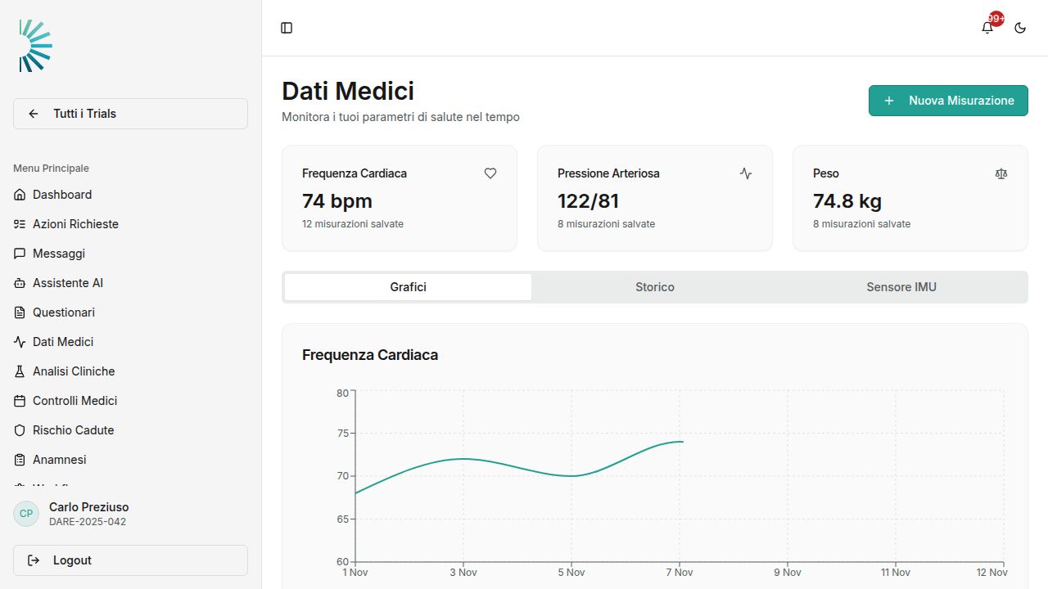Click the 74.8 kg weight value
Viewport: 1048px width, 589px height.
[847, 201]
